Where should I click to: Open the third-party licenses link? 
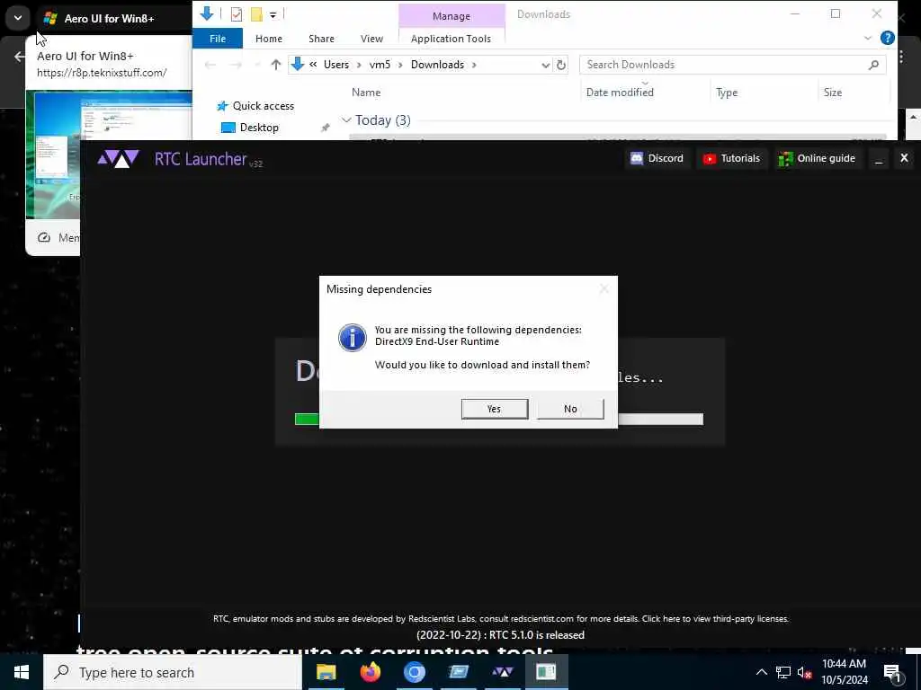pos(715,618)
